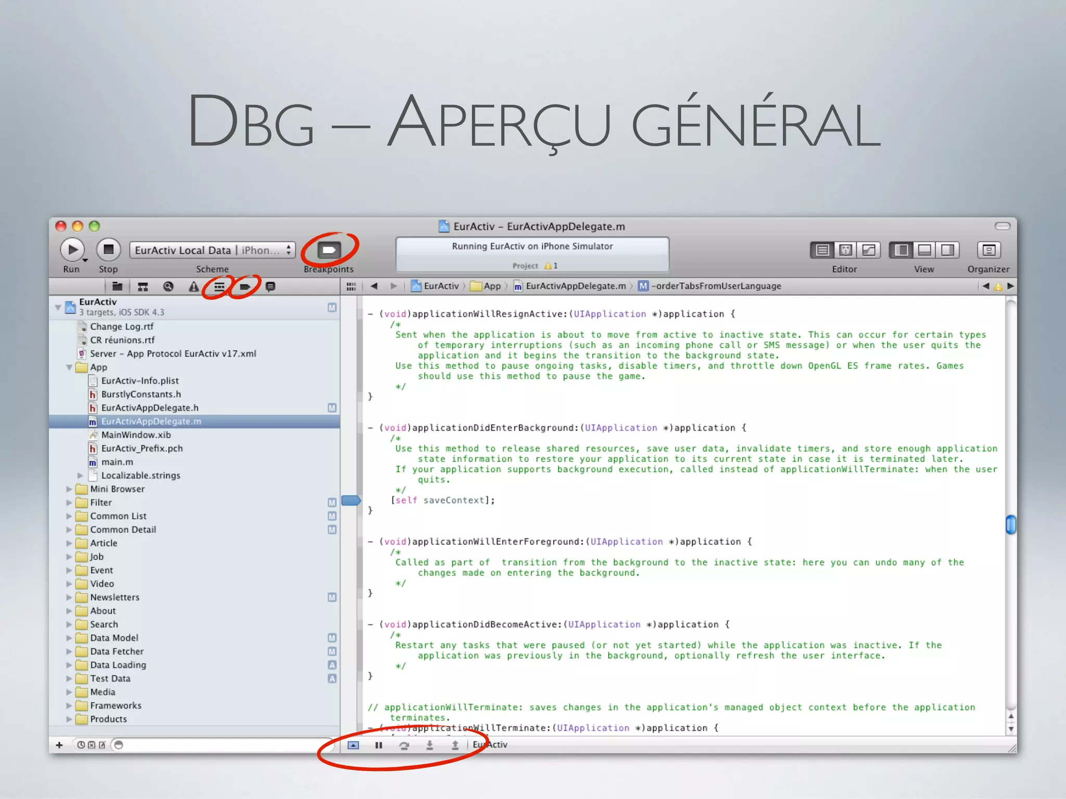
Task: Click the scroll down arrow of editor
Action: (x=1011, y=729)
